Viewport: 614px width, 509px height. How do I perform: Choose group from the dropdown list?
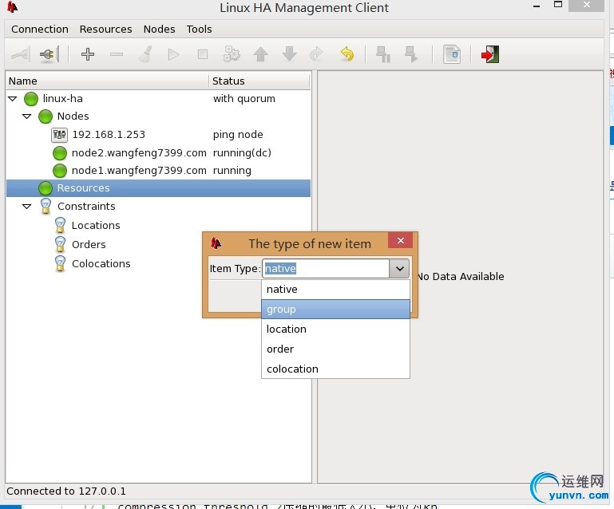tap(335, 310)
